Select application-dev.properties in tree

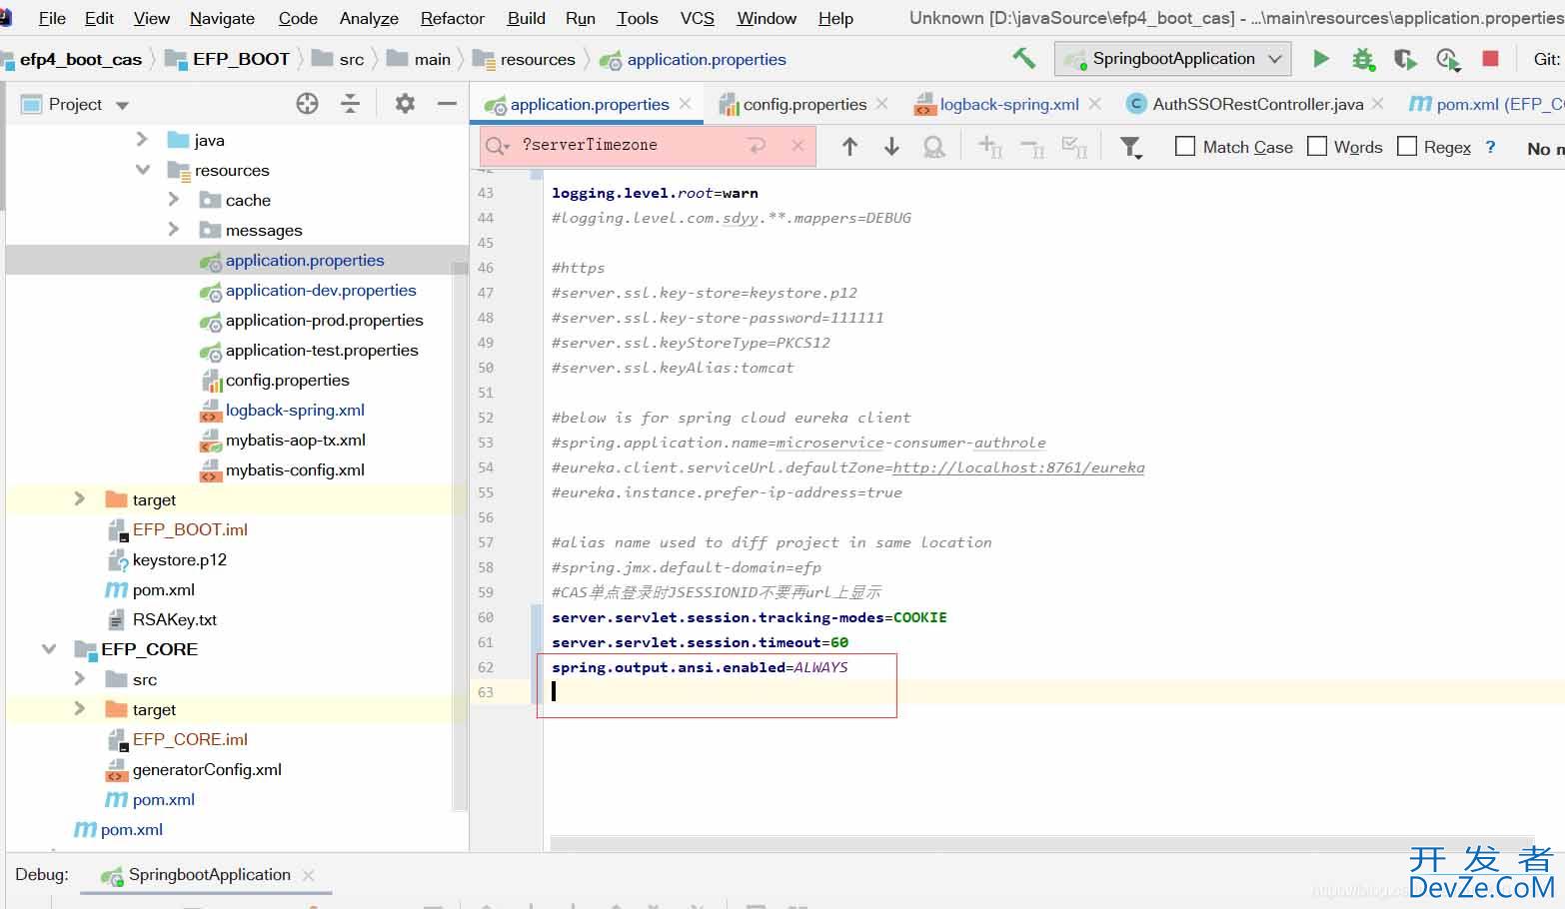[321, 290]
